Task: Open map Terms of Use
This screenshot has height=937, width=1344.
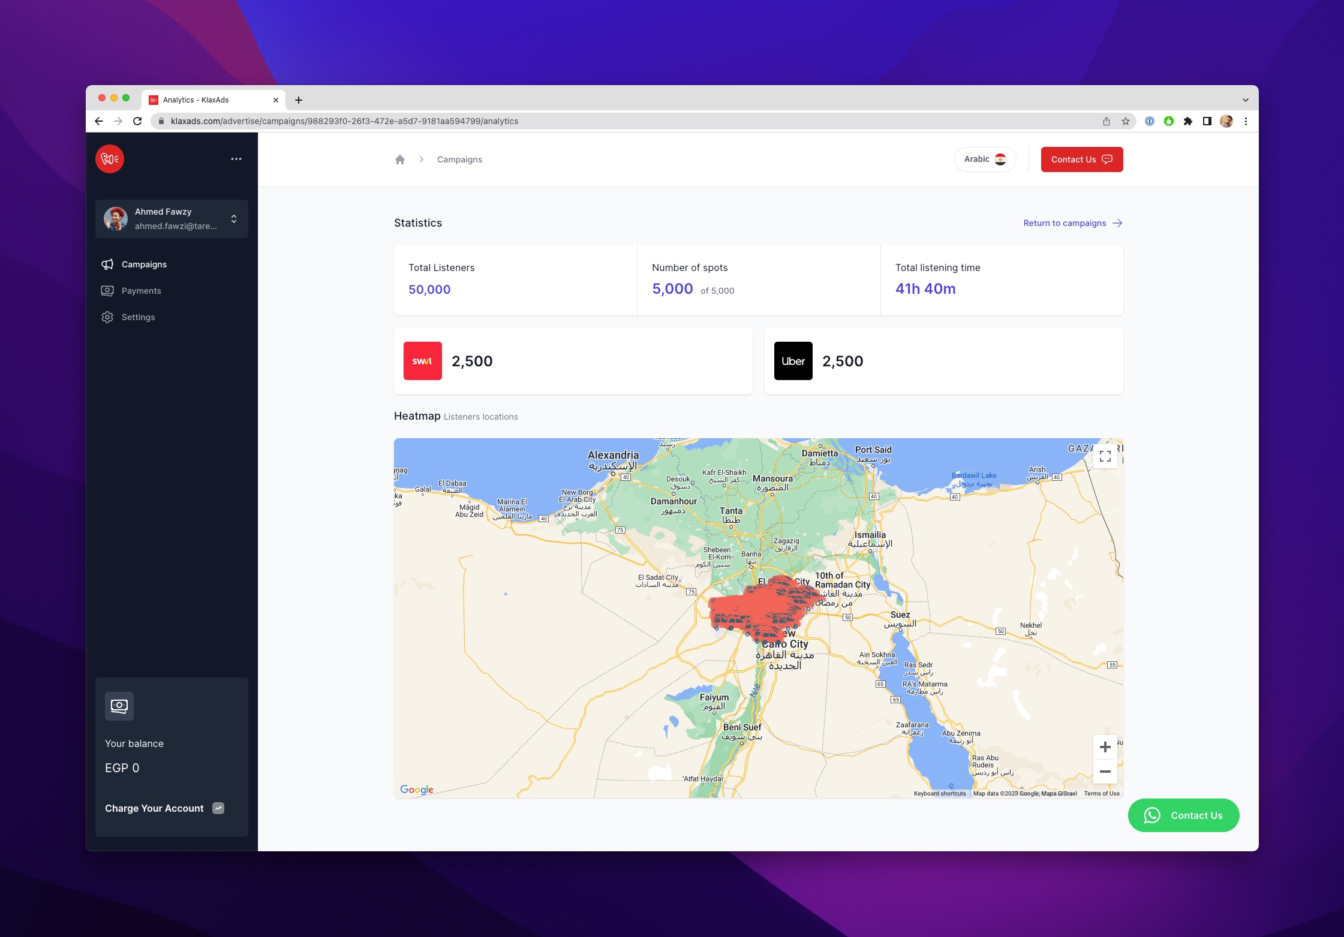Action: pyautogui.click(x=1102, y=794)
